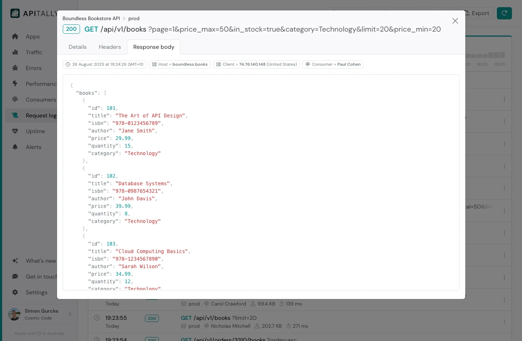Image resolution: width=522 pixels, height=341 pixels.
Task: Click the Export button
Action: pyautogui.click(x=478, y=13)
